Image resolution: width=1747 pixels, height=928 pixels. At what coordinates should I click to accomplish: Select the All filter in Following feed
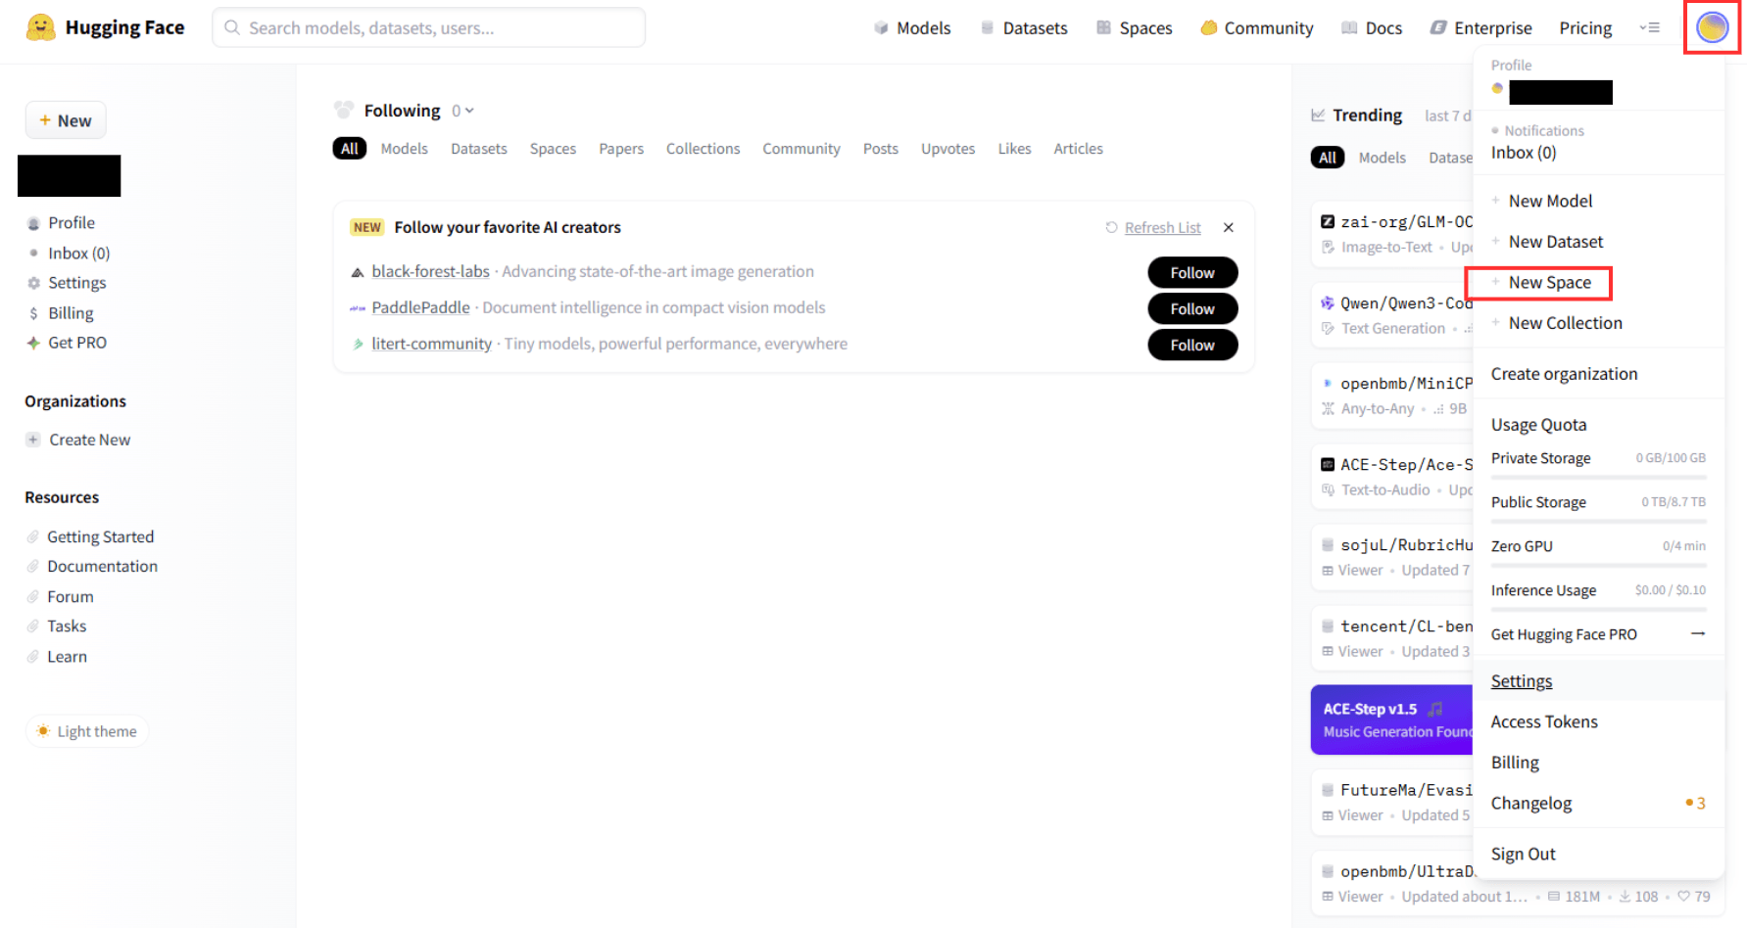(349, 149)
